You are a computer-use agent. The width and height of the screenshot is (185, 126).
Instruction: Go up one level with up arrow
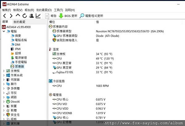click(18, 15)
